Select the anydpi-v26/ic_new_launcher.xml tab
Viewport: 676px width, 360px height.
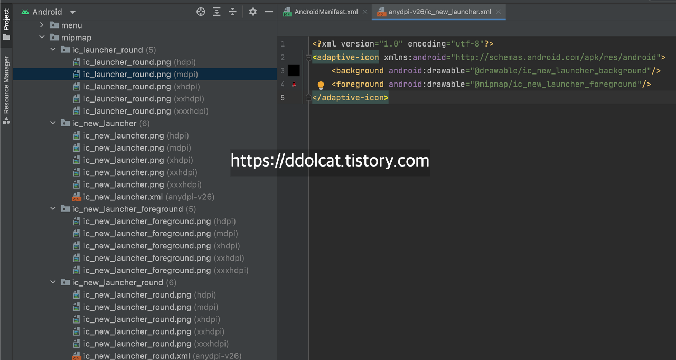click(439, 12)
